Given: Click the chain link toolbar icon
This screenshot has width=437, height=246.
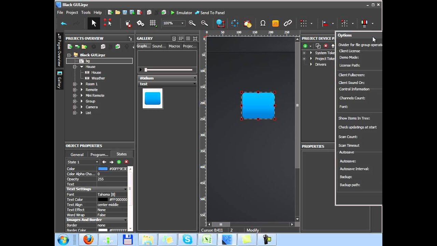Looking at the screenshot, I should pyautogui.click(x=288, y=23).
